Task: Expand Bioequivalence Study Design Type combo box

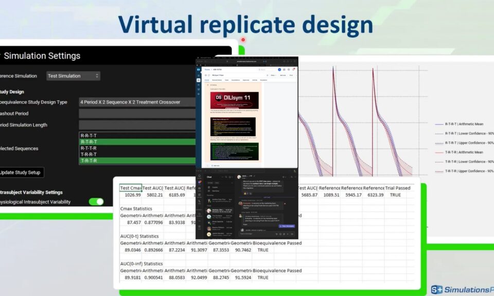Action: pyautogui.click(x=137, y=102)
